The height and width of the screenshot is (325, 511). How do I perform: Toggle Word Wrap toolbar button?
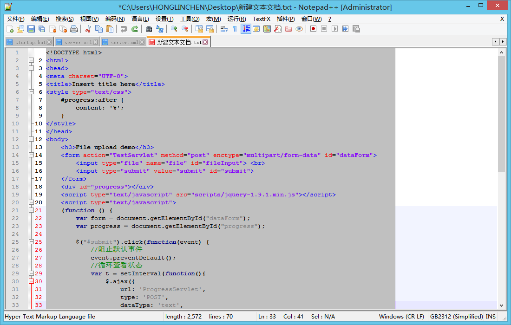pos(224,29)
